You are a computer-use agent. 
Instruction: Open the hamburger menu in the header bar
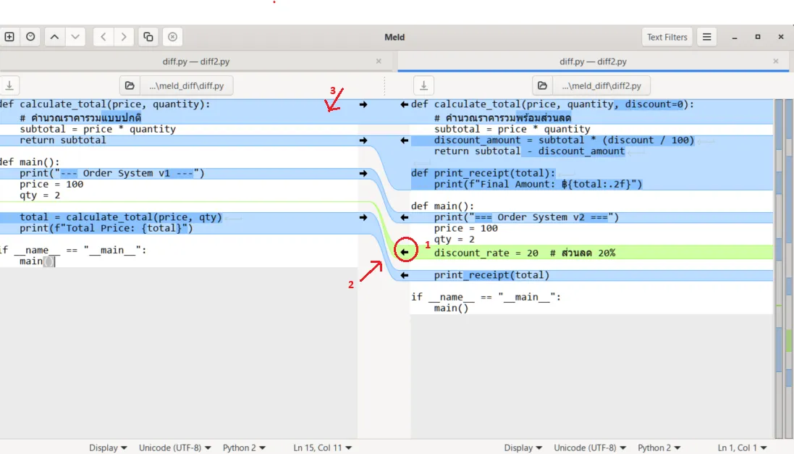point(707,37)
